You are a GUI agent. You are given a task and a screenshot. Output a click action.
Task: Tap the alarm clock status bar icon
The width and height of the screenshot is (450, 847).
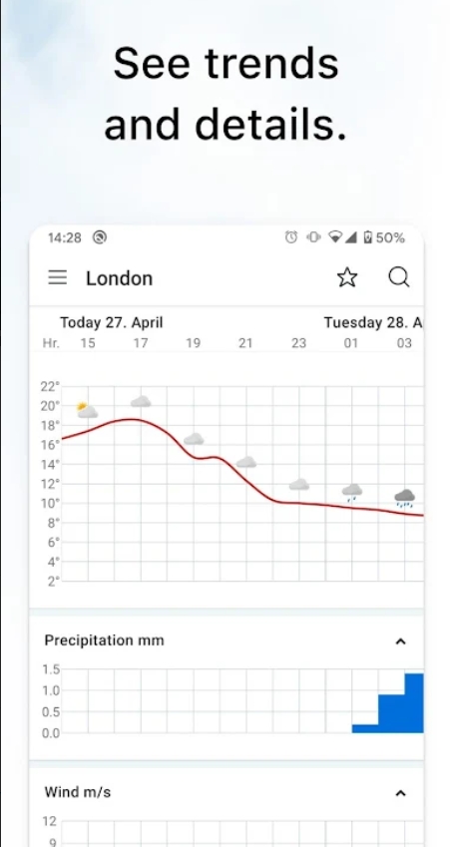(291, 237)
